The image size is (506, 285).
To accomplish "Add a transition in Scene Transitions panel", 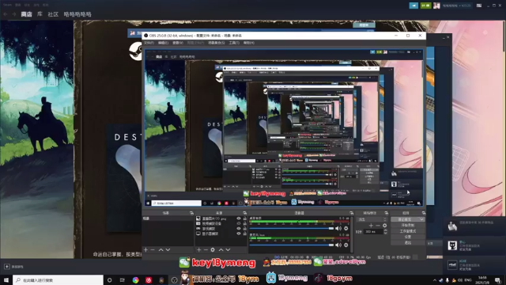I will pos(371,225).
